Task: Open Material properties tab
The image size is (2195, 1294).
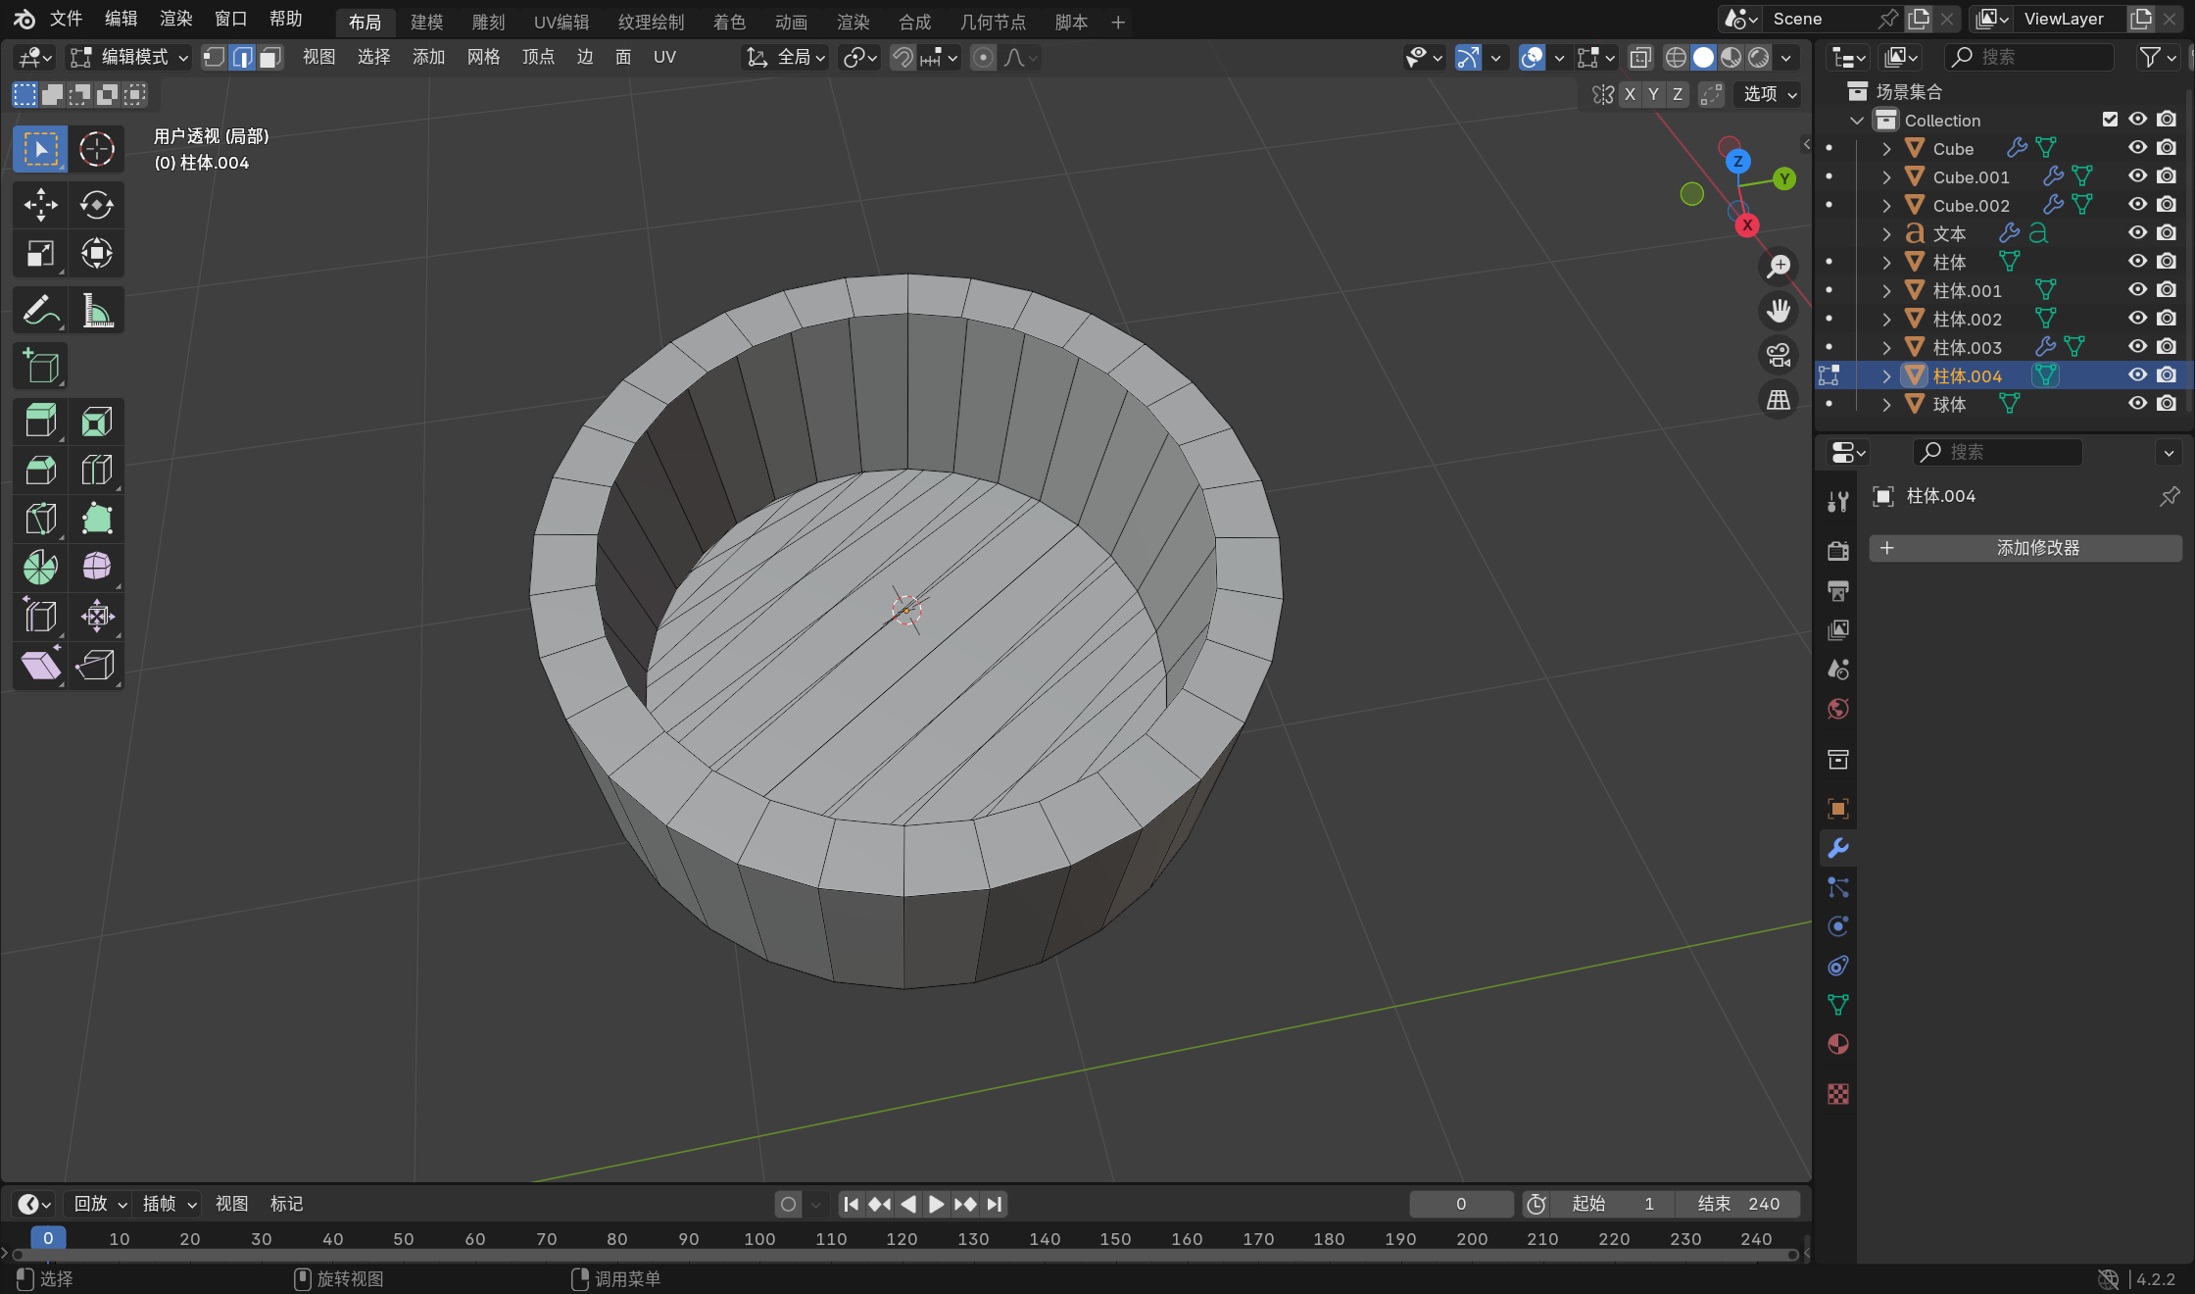Action: [x=1838, y=1045]
